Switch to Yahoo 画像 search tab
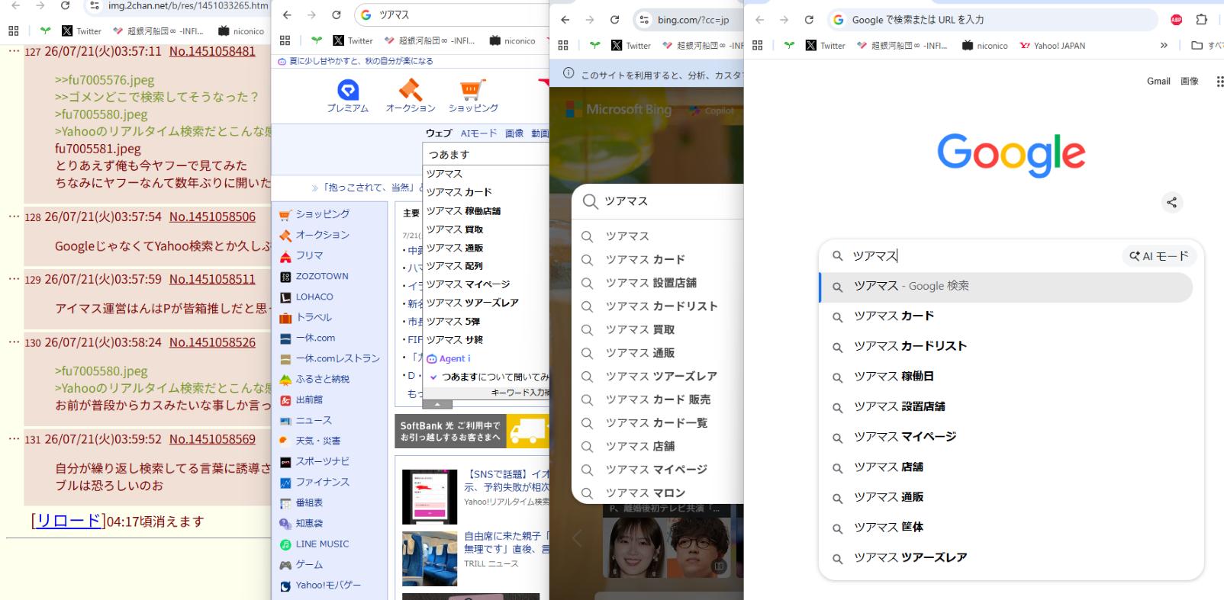 pyautogui.click(x=514, y=133)
